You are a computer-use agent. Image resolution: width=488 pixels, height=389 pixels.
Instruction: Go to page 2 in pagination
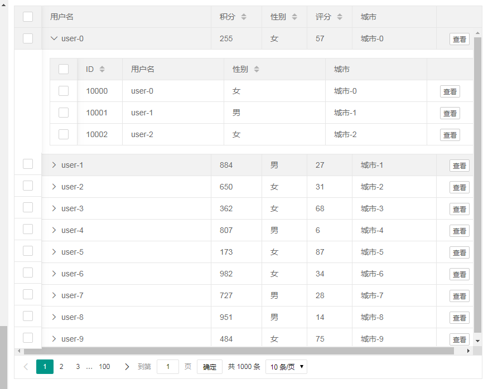coord(61,367)
